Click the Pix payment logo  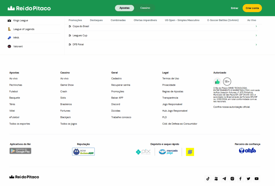pyautogui.click(x=143, y=152)
